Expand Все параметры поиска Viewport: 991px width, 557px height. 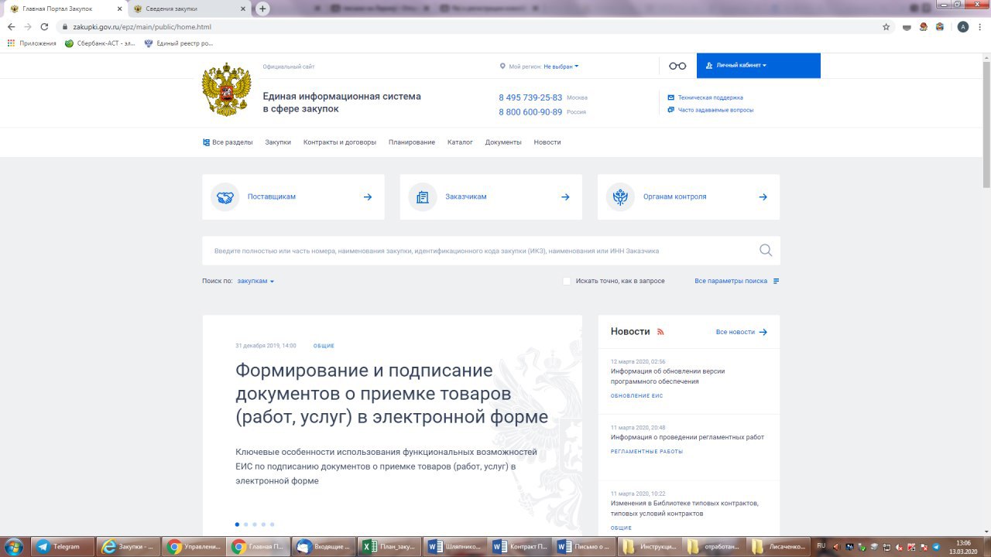(x=737, y=281)
